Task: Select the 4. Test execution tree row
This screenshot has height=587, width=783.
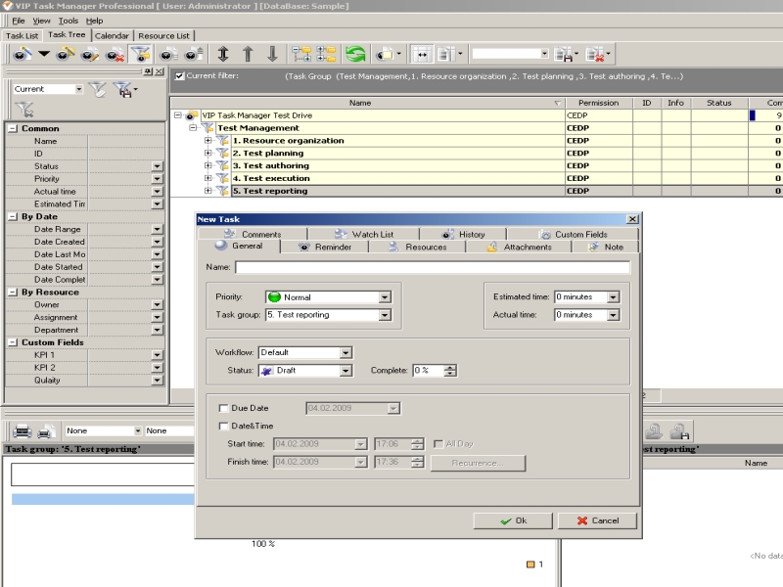Action: click(398, 178)
